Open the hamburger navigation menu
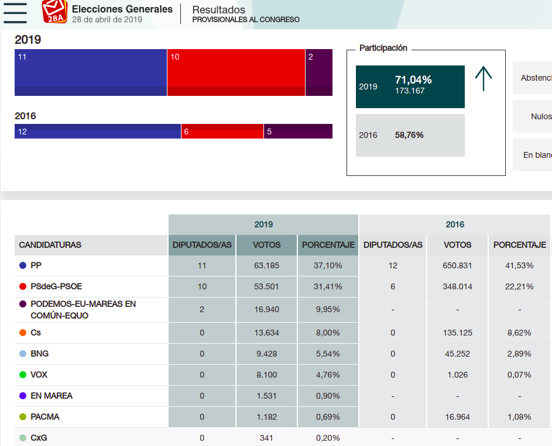The image size is (552, 446). click(15, 13)
